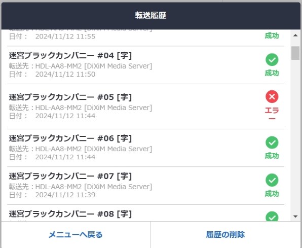302x248 pixels.
Task: Click the 成功 label under episode #06 checkmark
Action: click(272, 156)
